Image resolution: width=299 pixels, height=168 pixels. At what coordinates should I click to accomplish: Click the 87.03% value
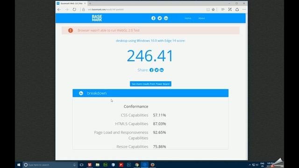tap(159, 124)
